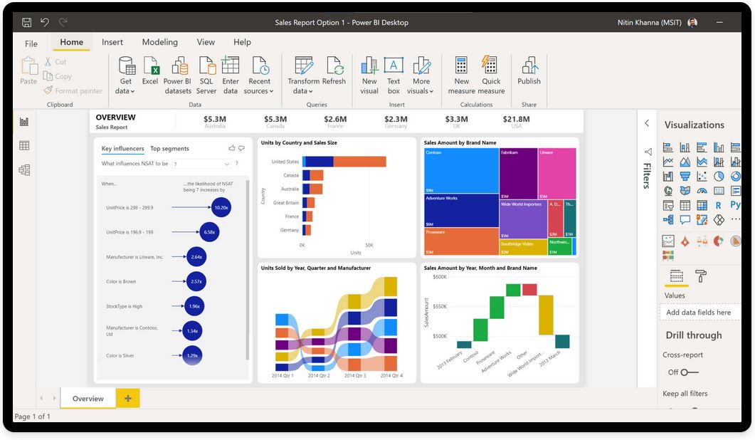Create a New measure
Image resolution: width=755 pixels, height=440 pixels.
point(461,75)
